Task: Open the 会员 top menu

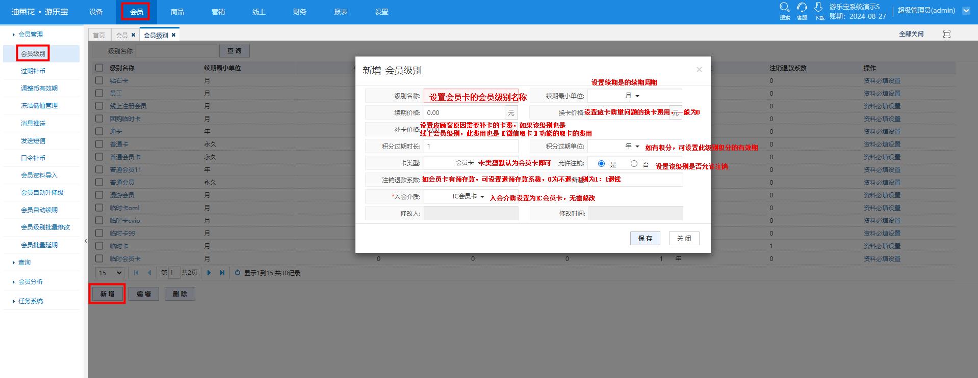Action: [136, 12]
